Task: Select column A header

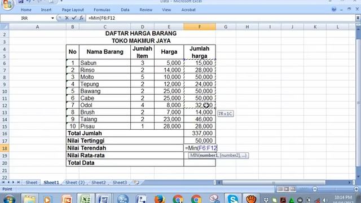Action: 37,27
